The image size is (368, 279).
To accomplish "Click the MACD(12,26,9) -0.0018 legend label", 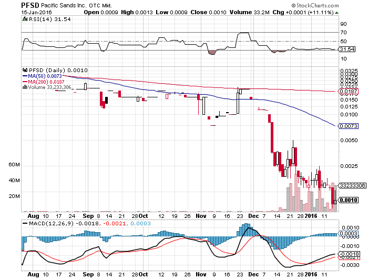I will point(64,223).
